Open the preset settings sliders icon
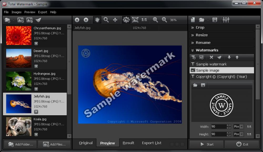263x152 pixels. click(226, 20)
